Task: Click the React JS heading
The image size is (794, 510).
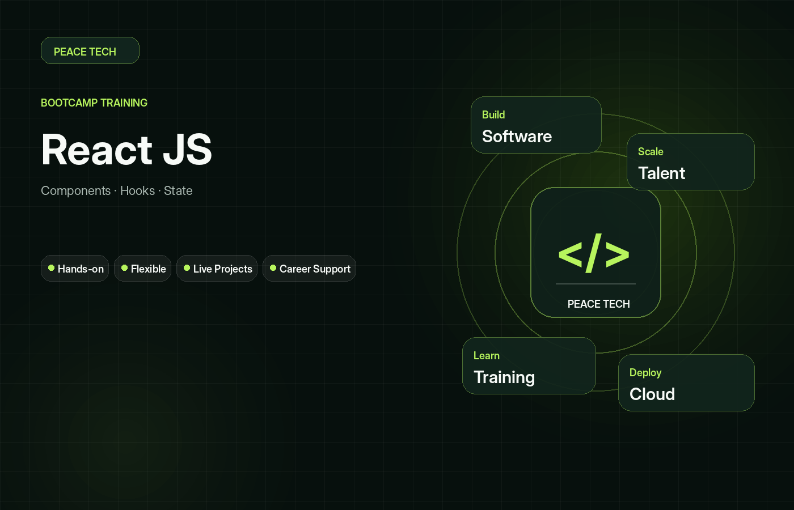Action: [x=126, y=150]
